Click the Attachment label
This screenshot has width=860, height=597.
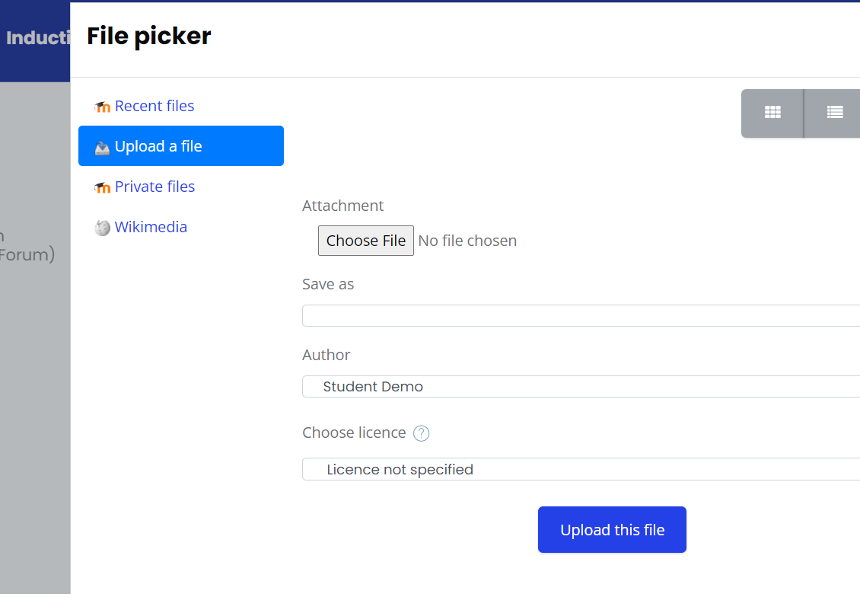pyautogui.click(x=342, y=206)
